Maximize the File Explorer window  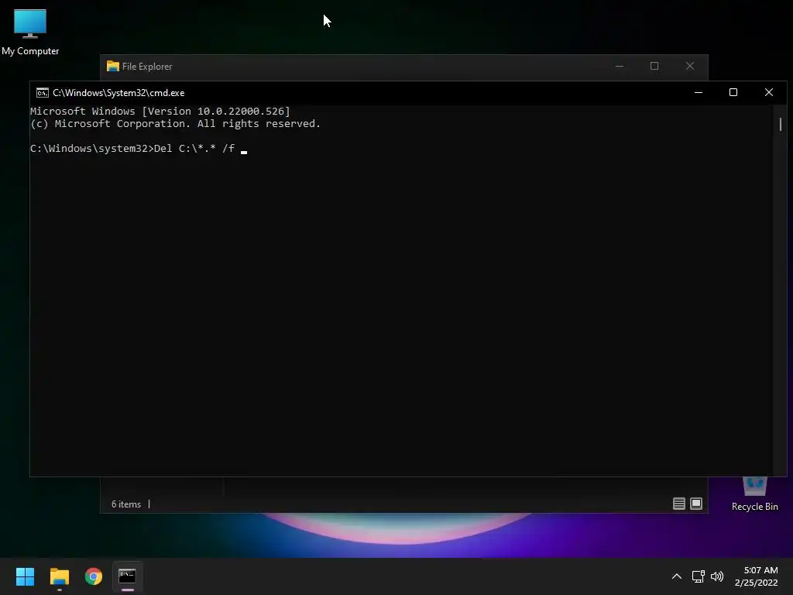[x=654, y=67]
